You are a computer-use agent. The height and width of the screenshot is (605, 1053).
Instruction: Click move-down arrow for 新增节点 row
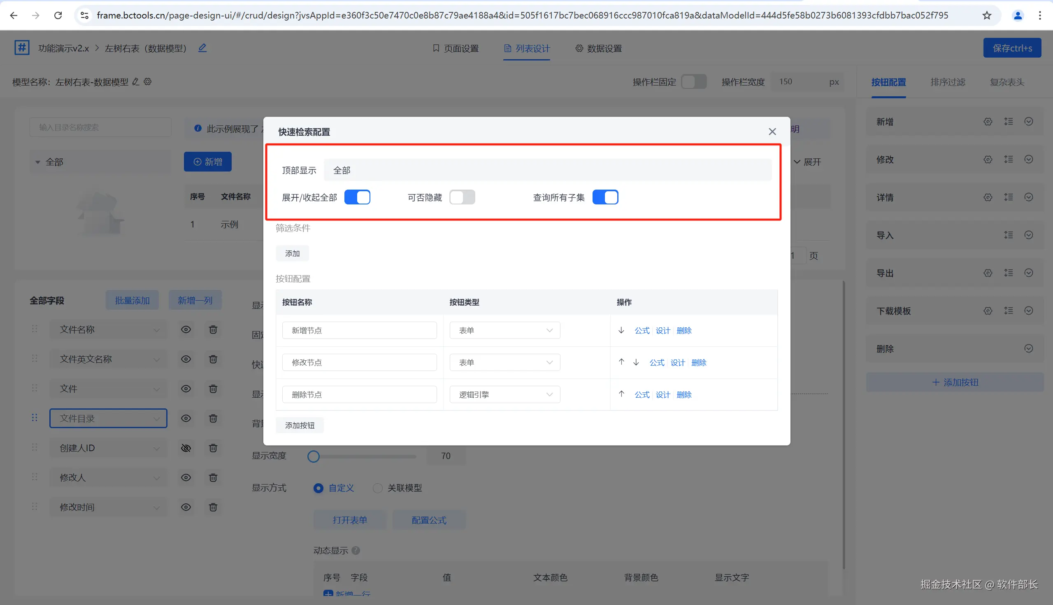click(x=621, y=330)
